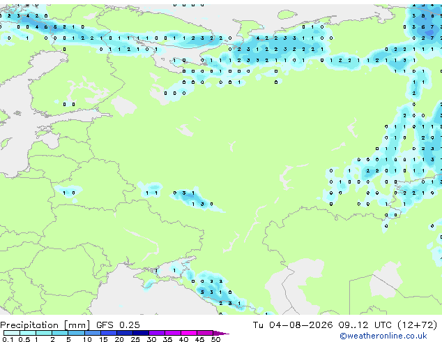Image resolution: width=442 pixels, height=342 pixels.
Task: Click the '45' legend scale label
Action: point(199,339)
